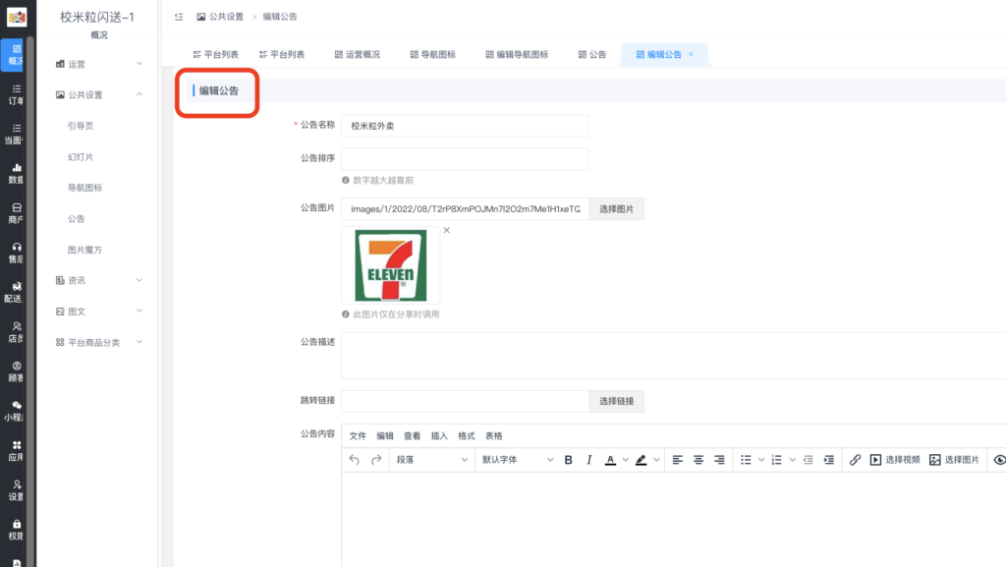Open the preview eye icon in editor toolbar
1006x567 pixels.
pyautogui.click(x=998, y=459)
